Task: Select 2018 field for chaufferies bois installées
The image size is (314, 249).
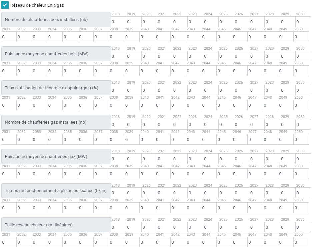Action: 118,22
